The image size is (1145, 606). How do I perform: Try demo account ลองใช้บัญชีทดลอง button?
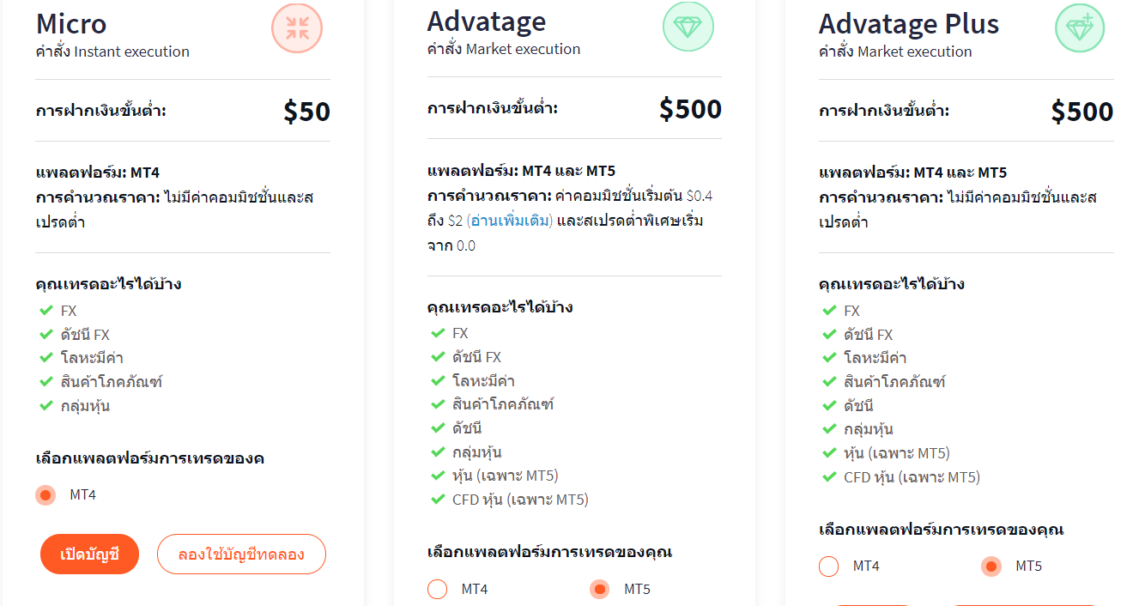241,554
